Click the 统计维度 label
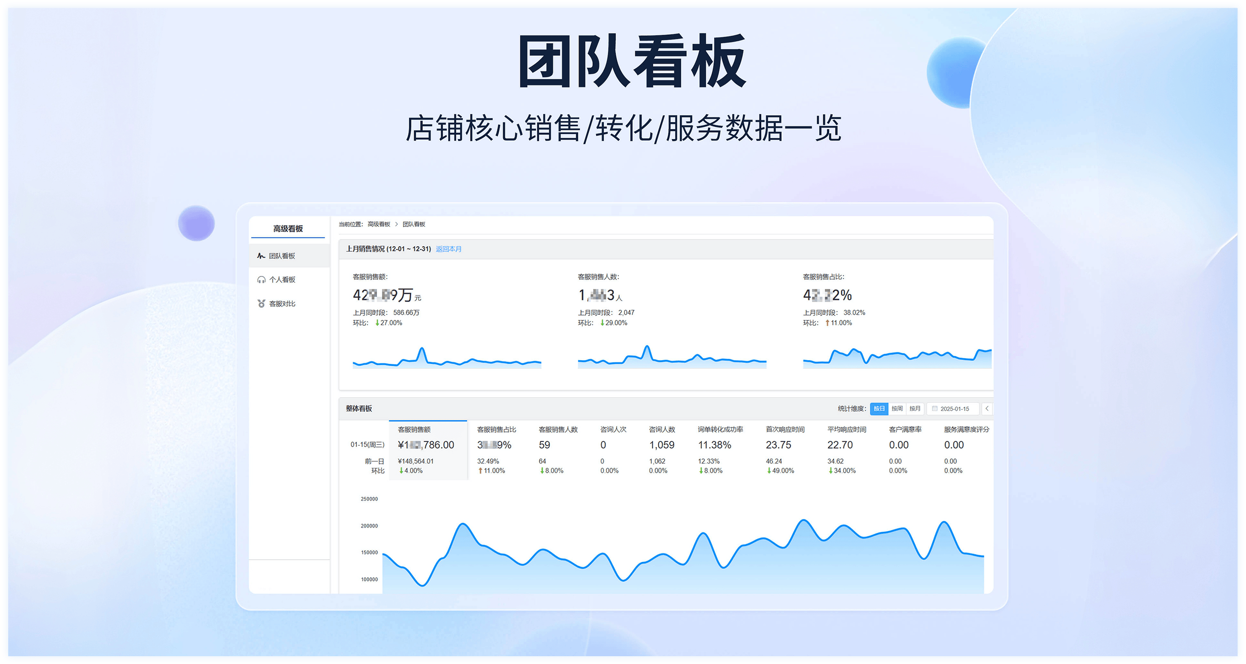1246x664 pixels. (852, 408)
